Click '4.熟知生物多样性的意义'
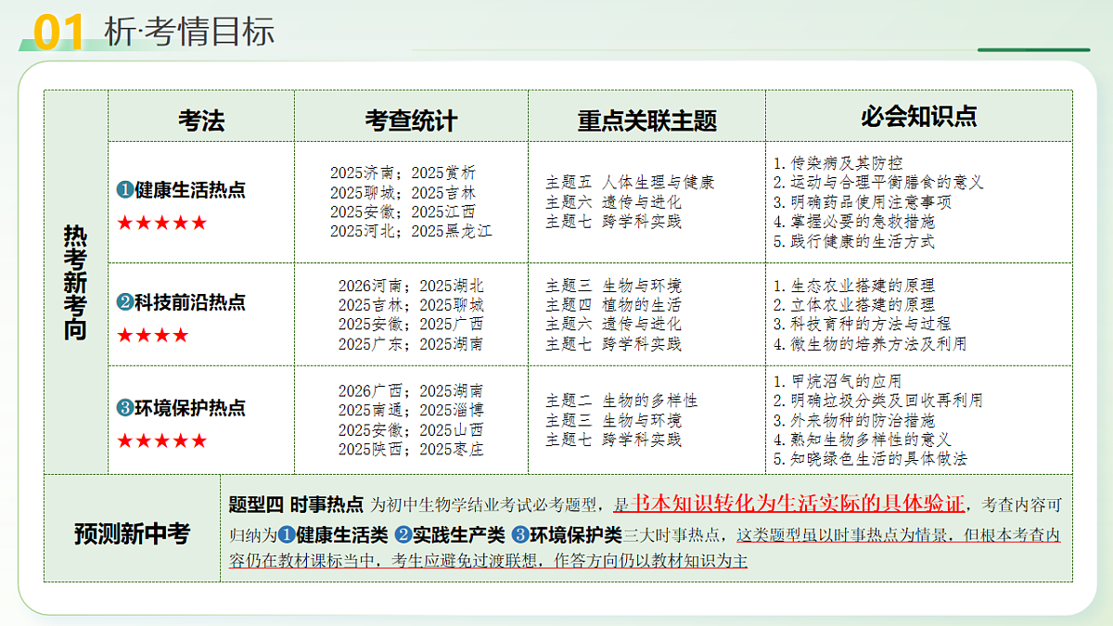 862,440
